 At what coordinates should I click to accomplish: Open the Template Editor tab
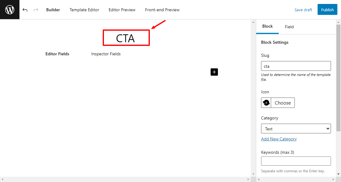pyautogui.click(x=84, y=10)
